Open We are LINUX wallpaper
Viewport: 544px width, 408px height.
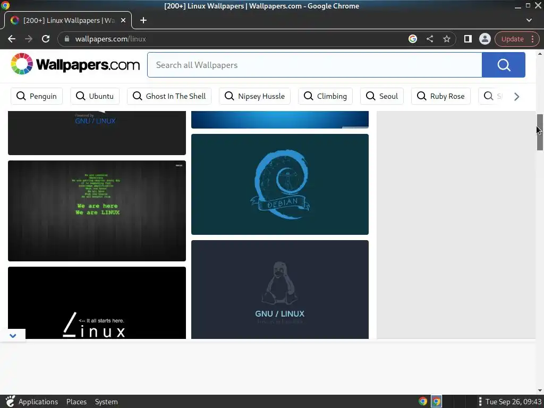pyautogui.click(x=97, y=210)
